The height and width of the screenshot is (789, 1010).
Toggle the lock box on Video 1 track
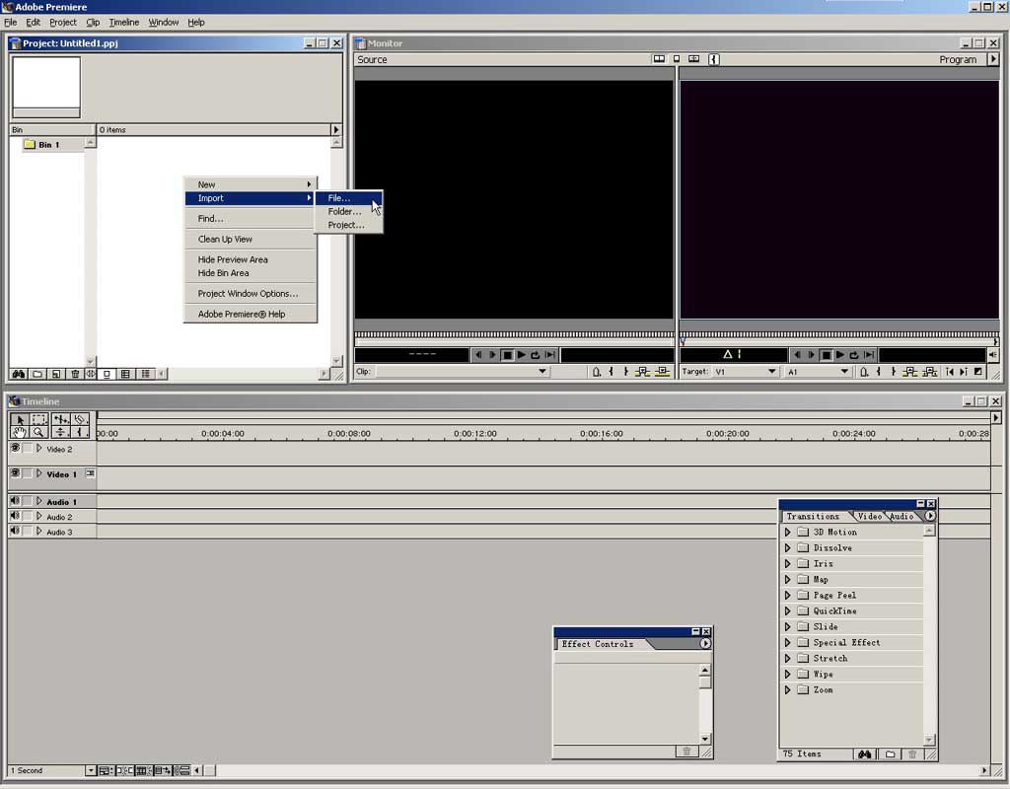click(x=28, y=474)
